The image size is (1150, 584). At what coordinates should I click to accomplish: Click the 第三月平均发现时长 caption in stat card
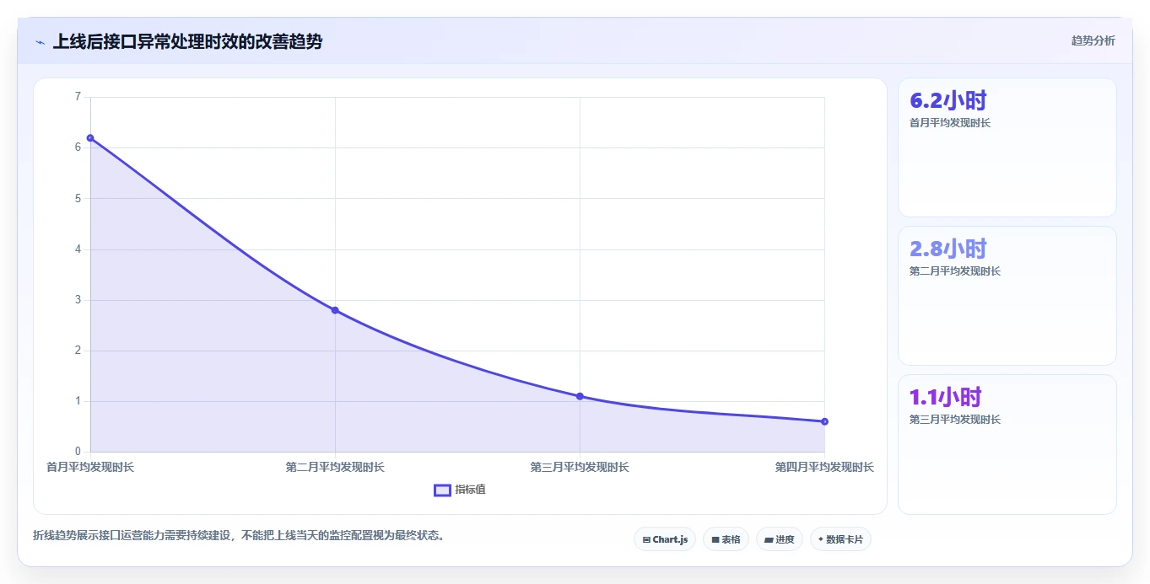coord(955,420)
